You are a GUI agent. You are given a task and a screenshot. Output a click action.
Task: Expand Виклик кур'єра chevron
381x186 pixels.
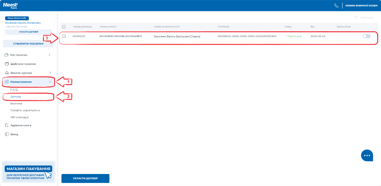pyautogui.click(x=49, y=73)
